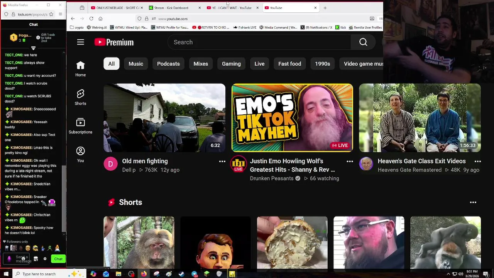
Task: Show hidden system tray icons
Action: tap(448, 274)
